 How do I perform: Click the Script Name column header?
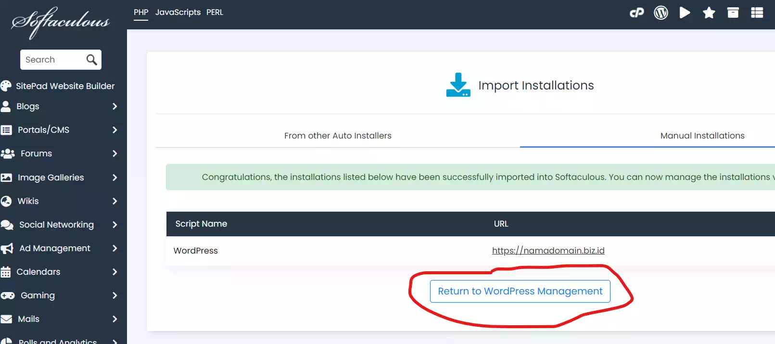pos(201,224)
